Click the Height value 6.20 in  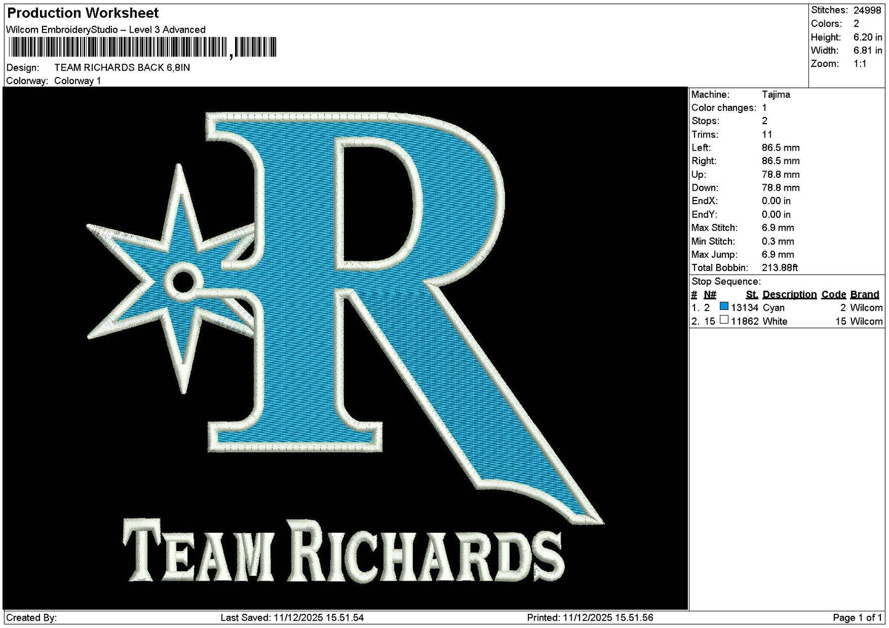(x=867, y=37)
